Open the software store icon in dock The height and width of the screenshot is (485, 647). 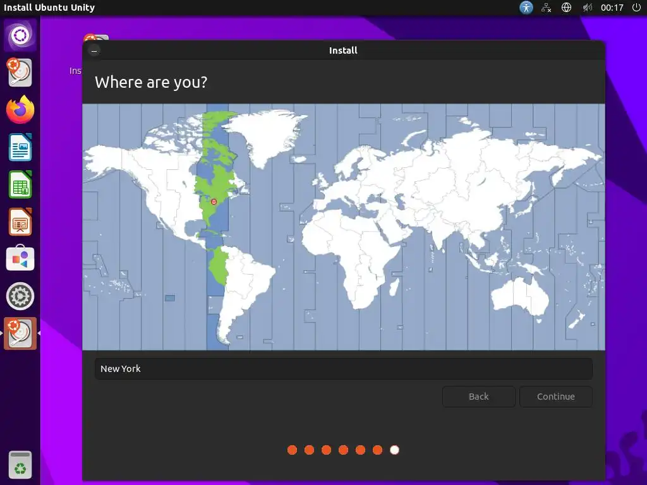(x=20, y=258)
